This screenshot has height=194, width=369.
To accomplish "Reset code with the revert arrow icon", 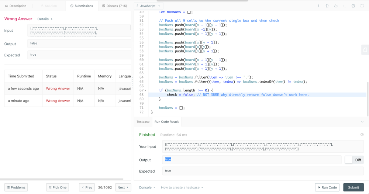I will (336, 6).
